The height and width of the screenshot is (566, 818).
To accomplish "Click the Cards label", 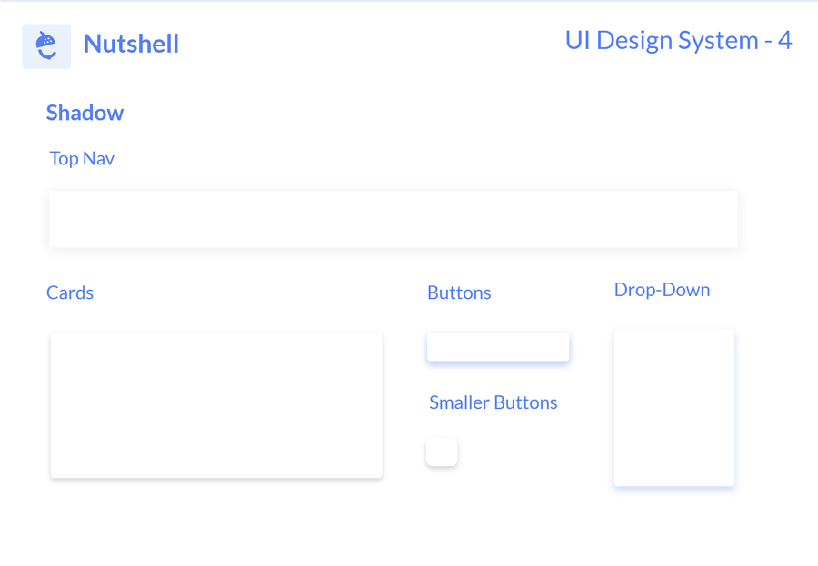I will (70, 293).
